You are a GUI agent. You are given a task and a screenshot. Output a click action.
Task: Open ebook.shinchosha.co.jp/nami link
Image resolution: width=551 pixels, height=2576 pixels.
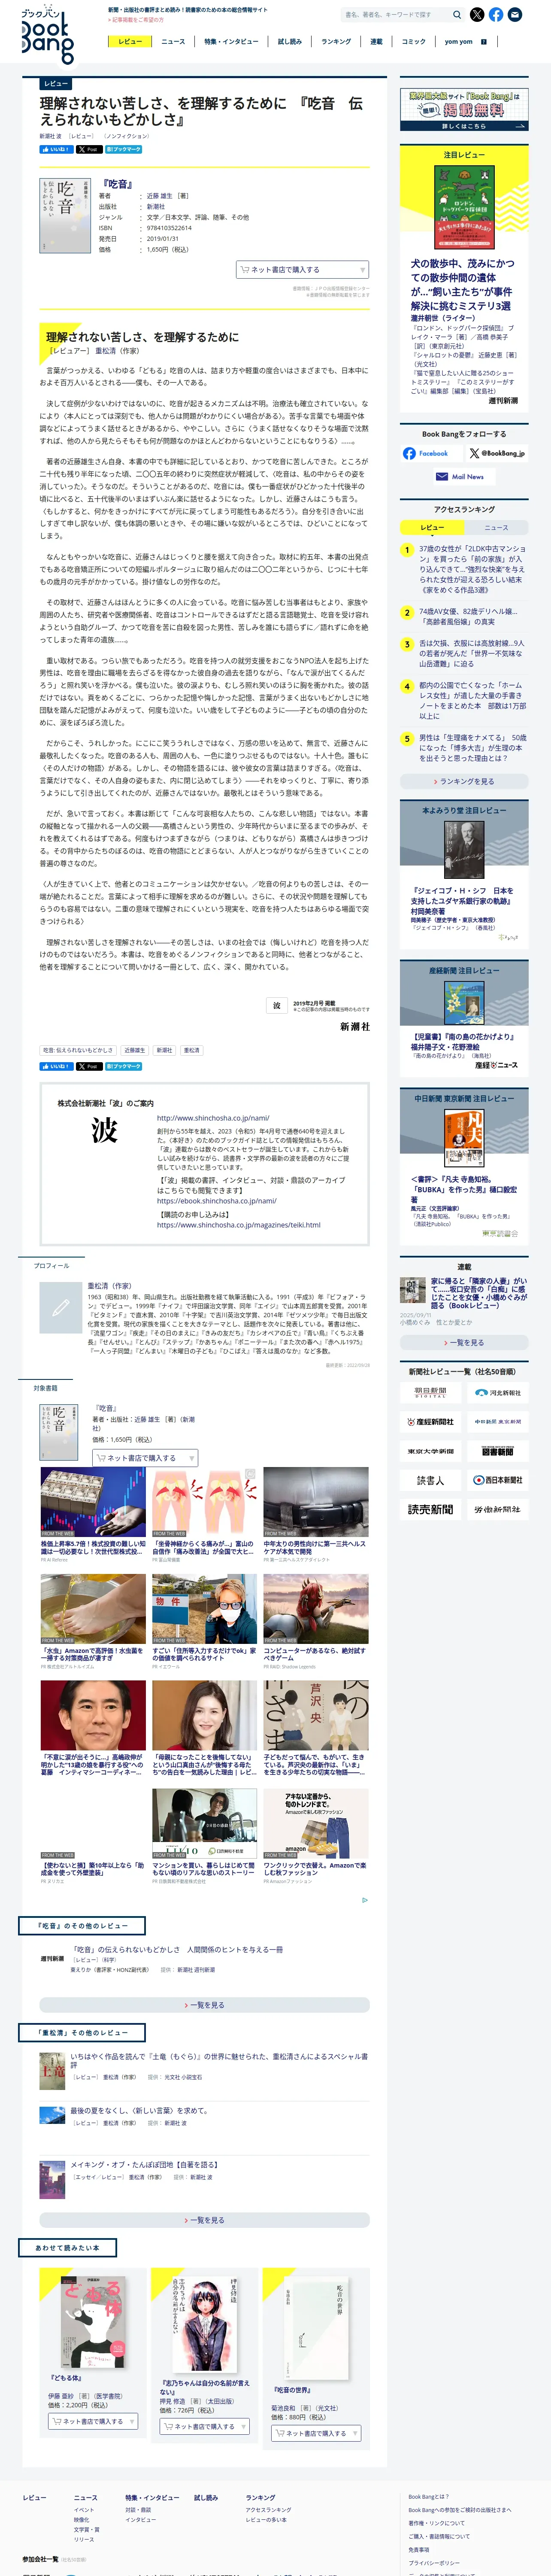tap(217, 1201)
